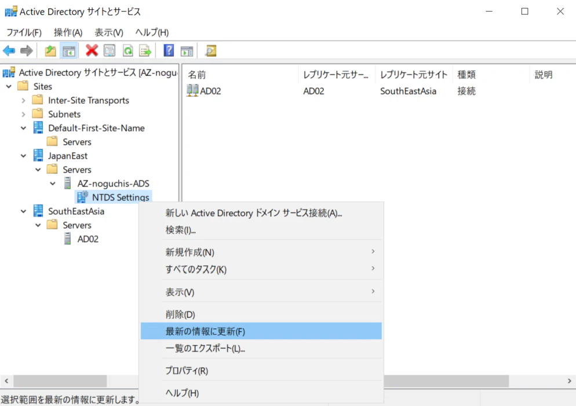The image size is (576, 406).
Task: Collapse the SouthEastAsia site node
Action: [x=24, y=211]
